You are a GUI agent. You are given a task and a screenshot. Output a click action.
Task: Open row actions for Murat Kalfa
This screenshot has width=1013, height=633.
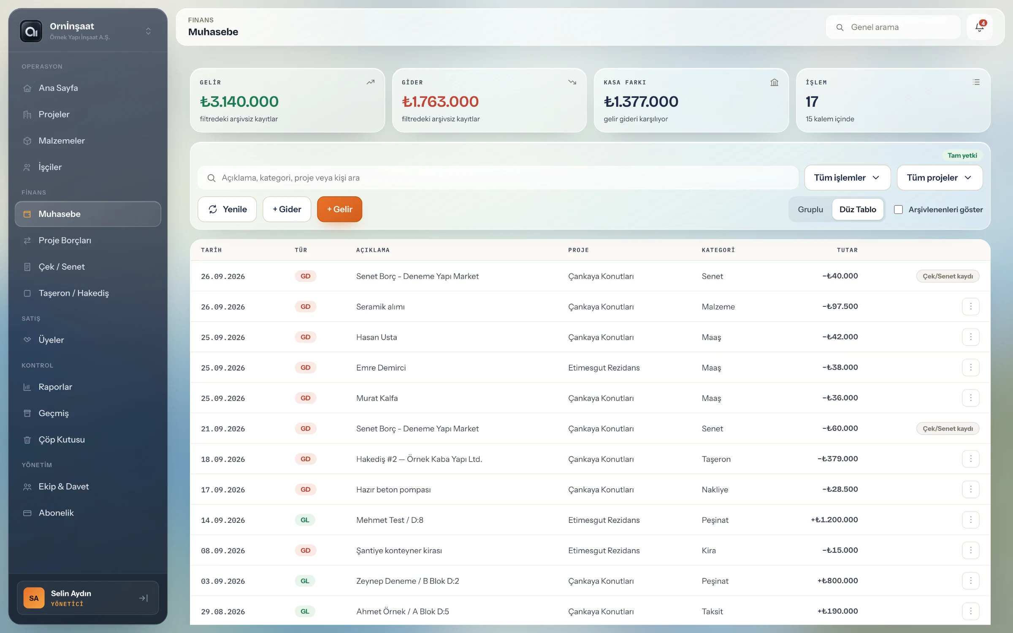click(x=971, y=398)
